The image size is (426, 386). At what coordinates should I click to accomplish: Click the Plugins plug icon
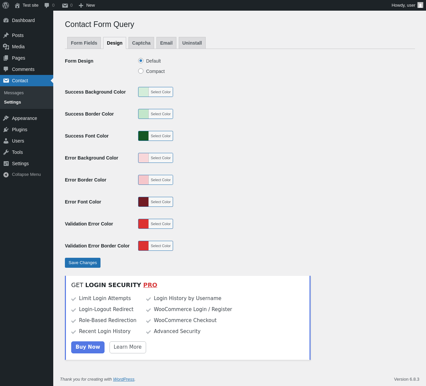coord(6,130)
